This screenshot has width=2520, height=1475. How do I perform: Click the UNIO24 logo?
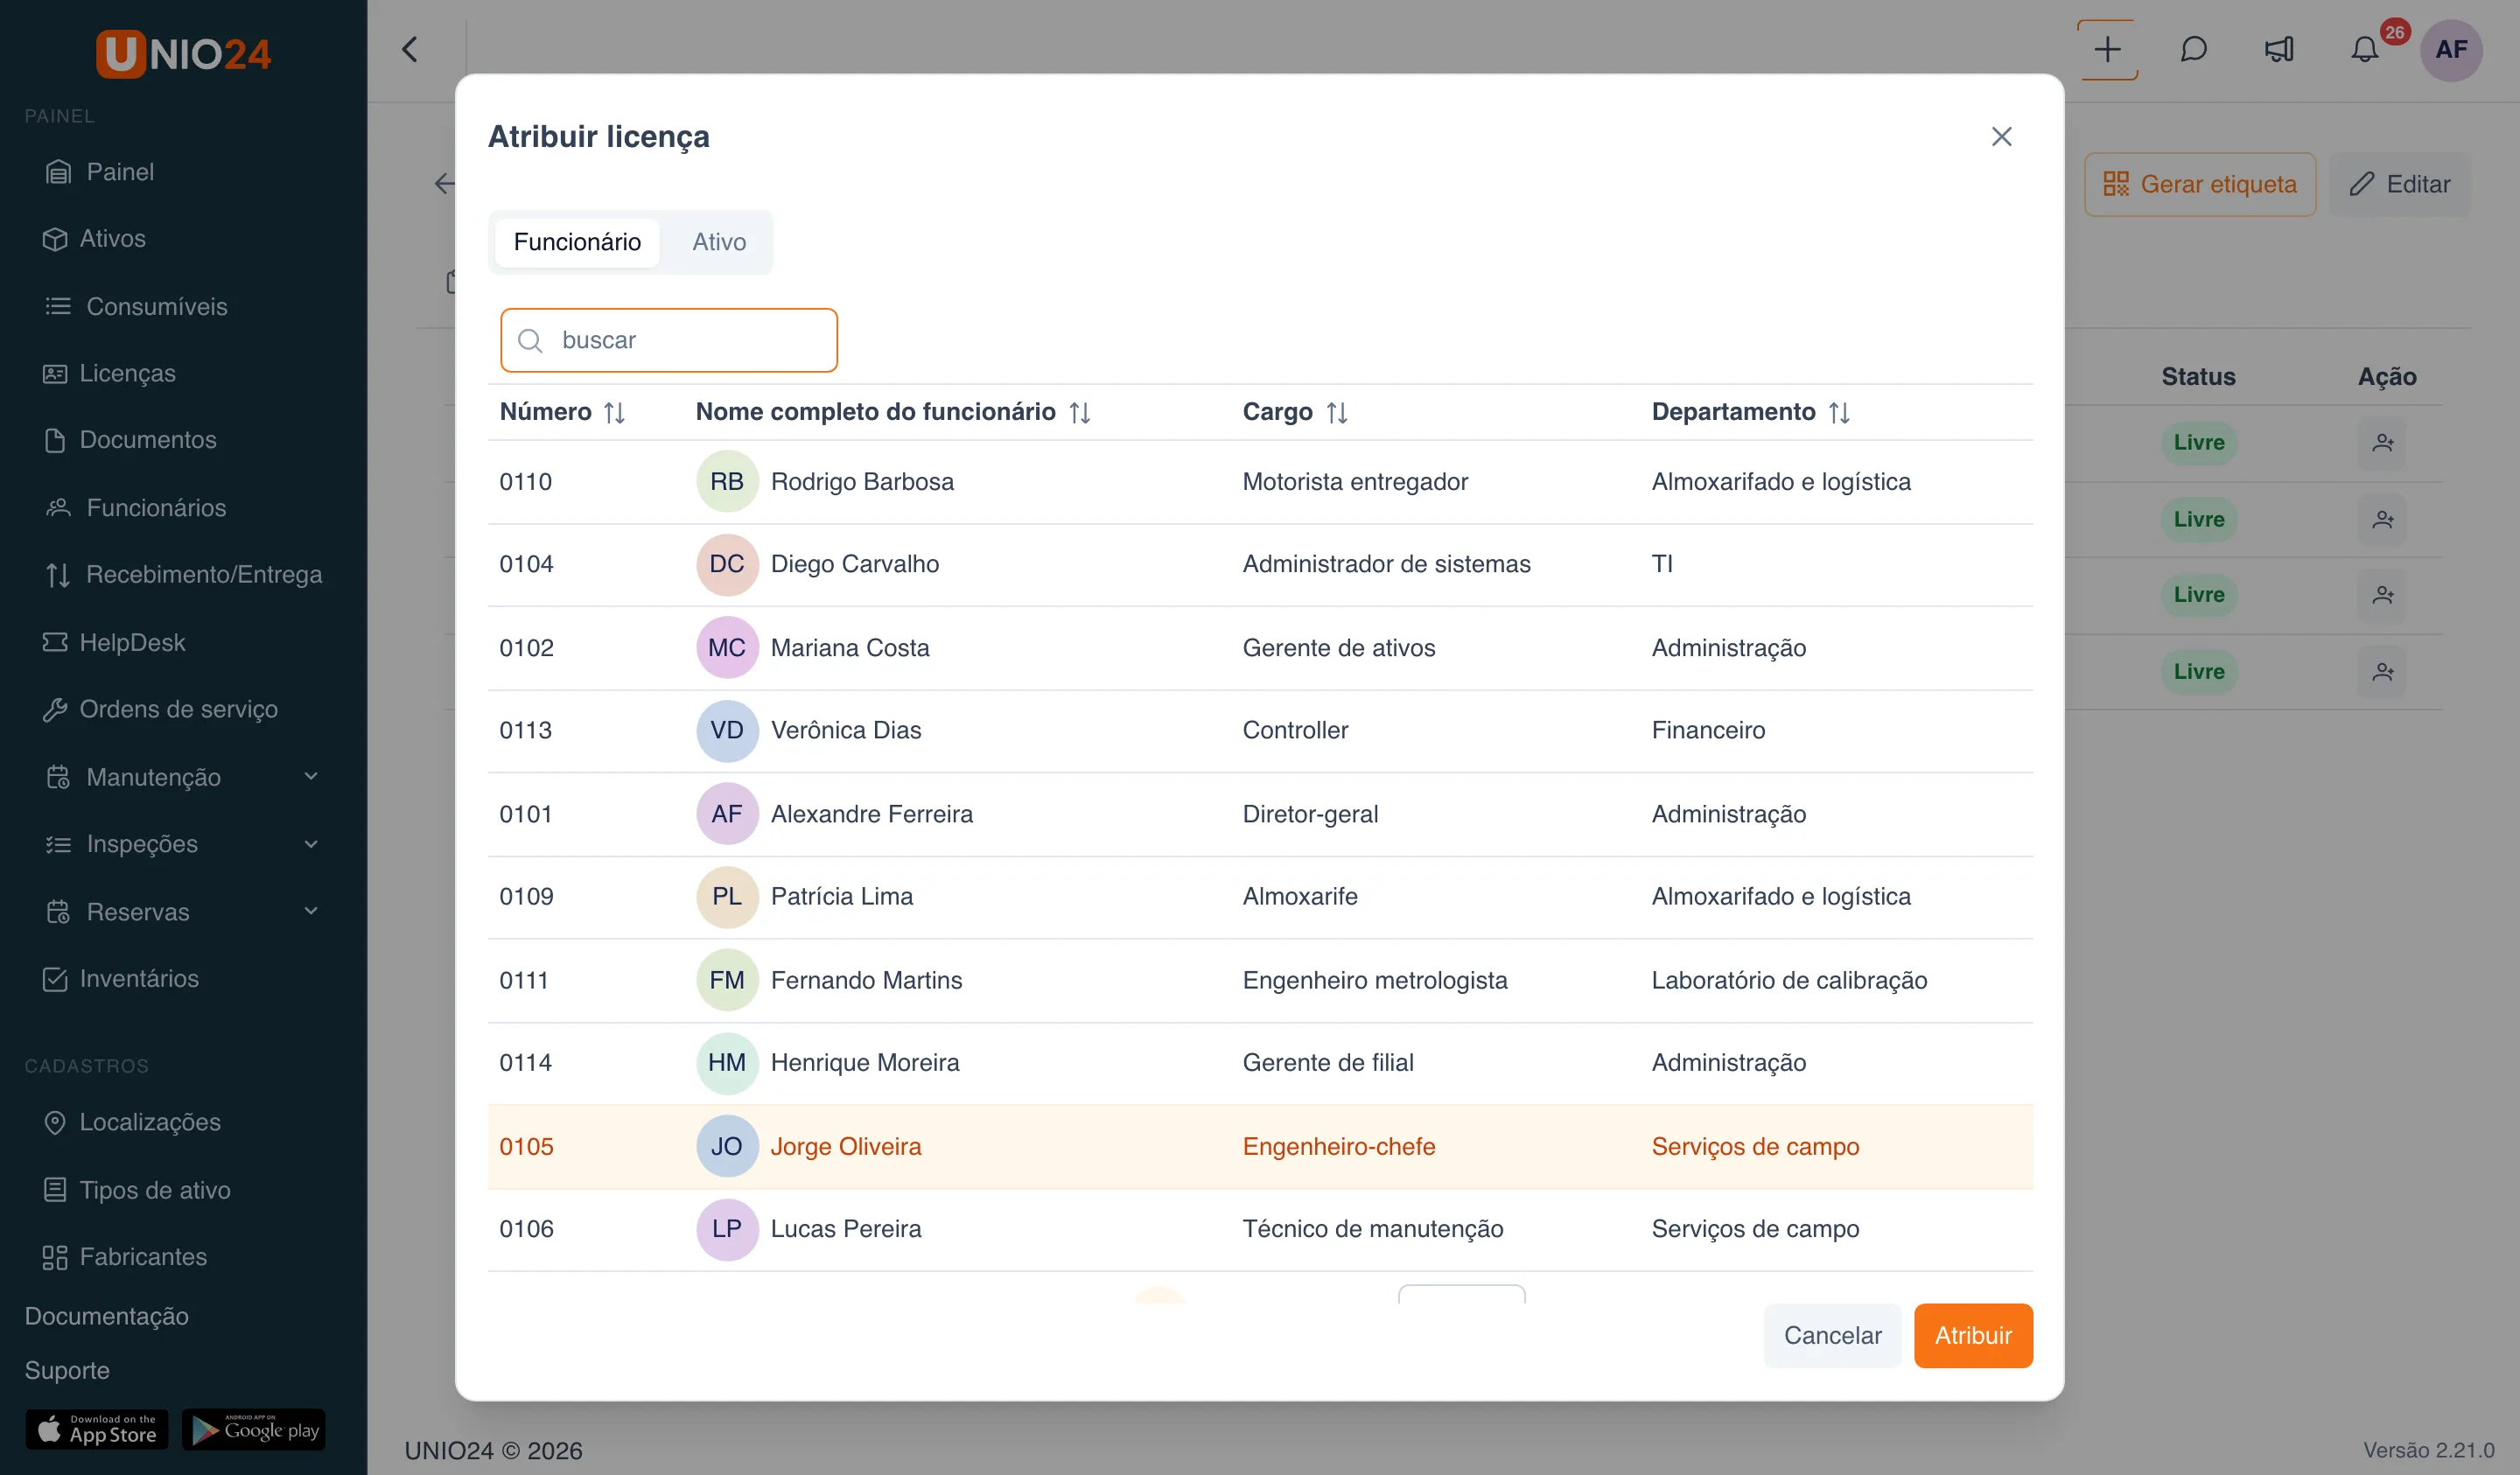pos(183,53)
